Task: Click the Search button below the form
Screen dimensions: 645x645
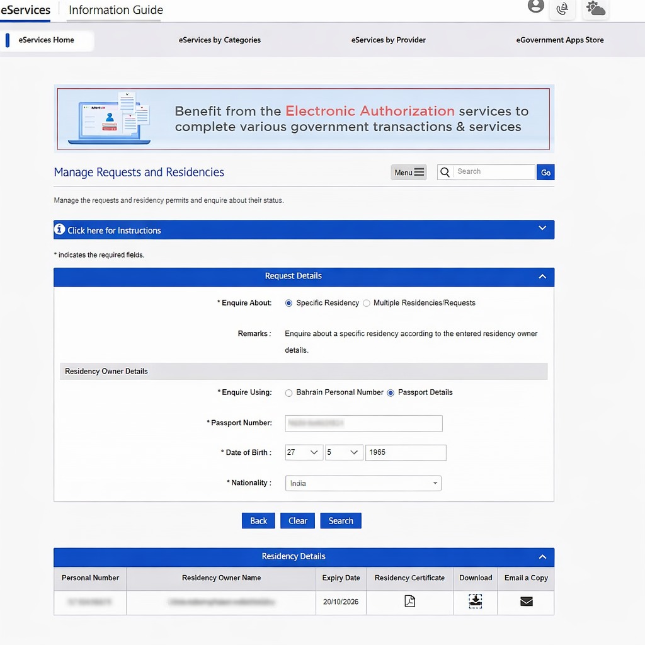Action: click(x=340, y=520)
